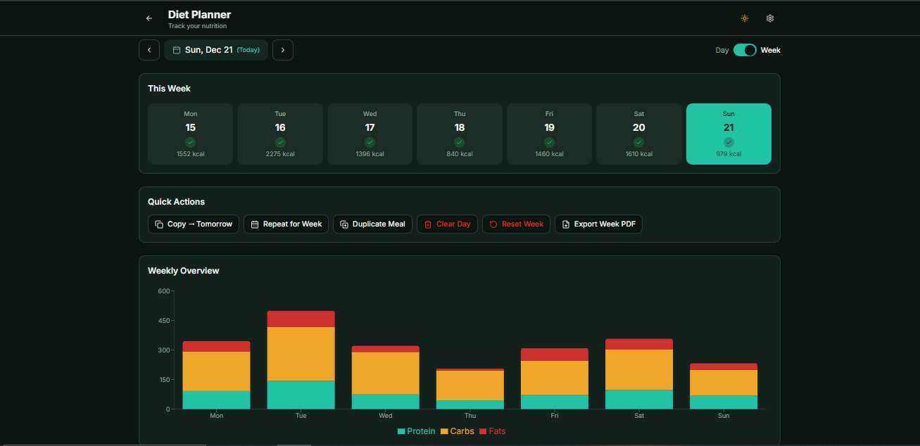Go to previous week with left chevron
This screenshot has width=920, height=446.
149,50
